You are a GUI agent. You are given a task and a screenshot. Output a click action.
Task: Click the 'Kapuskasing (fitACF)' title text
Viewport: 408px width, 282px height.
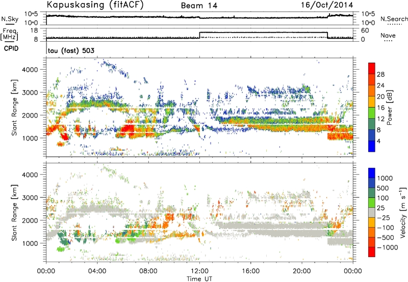pyautogui.click(x=95, y=5)
